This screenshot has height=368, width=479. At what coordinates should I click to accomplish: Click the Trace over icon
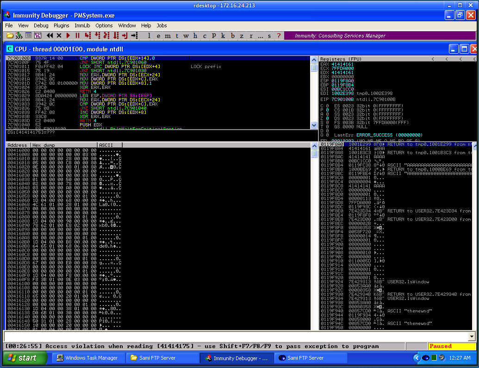point(116,36)
